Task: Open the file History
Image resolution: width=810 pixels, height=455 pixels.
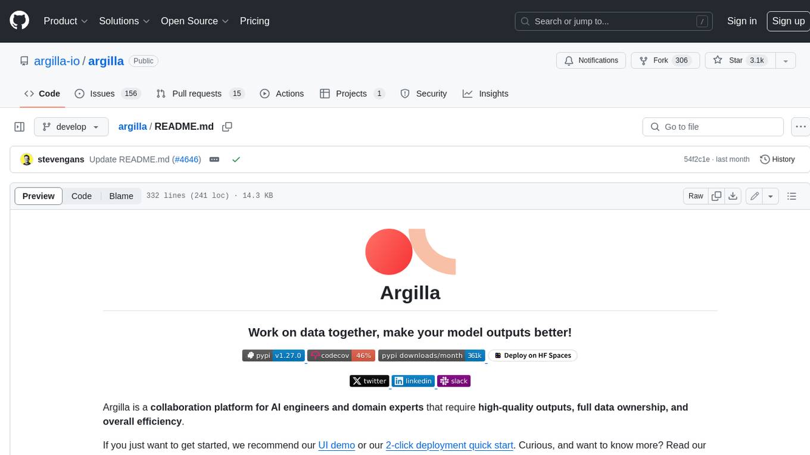Action: [x=778, y=159]
